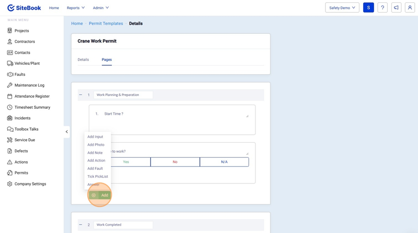Choose Add Photo from the popup menu
Image resolution: width=418 pixels, height=233 pixels.
click(96, 145)
